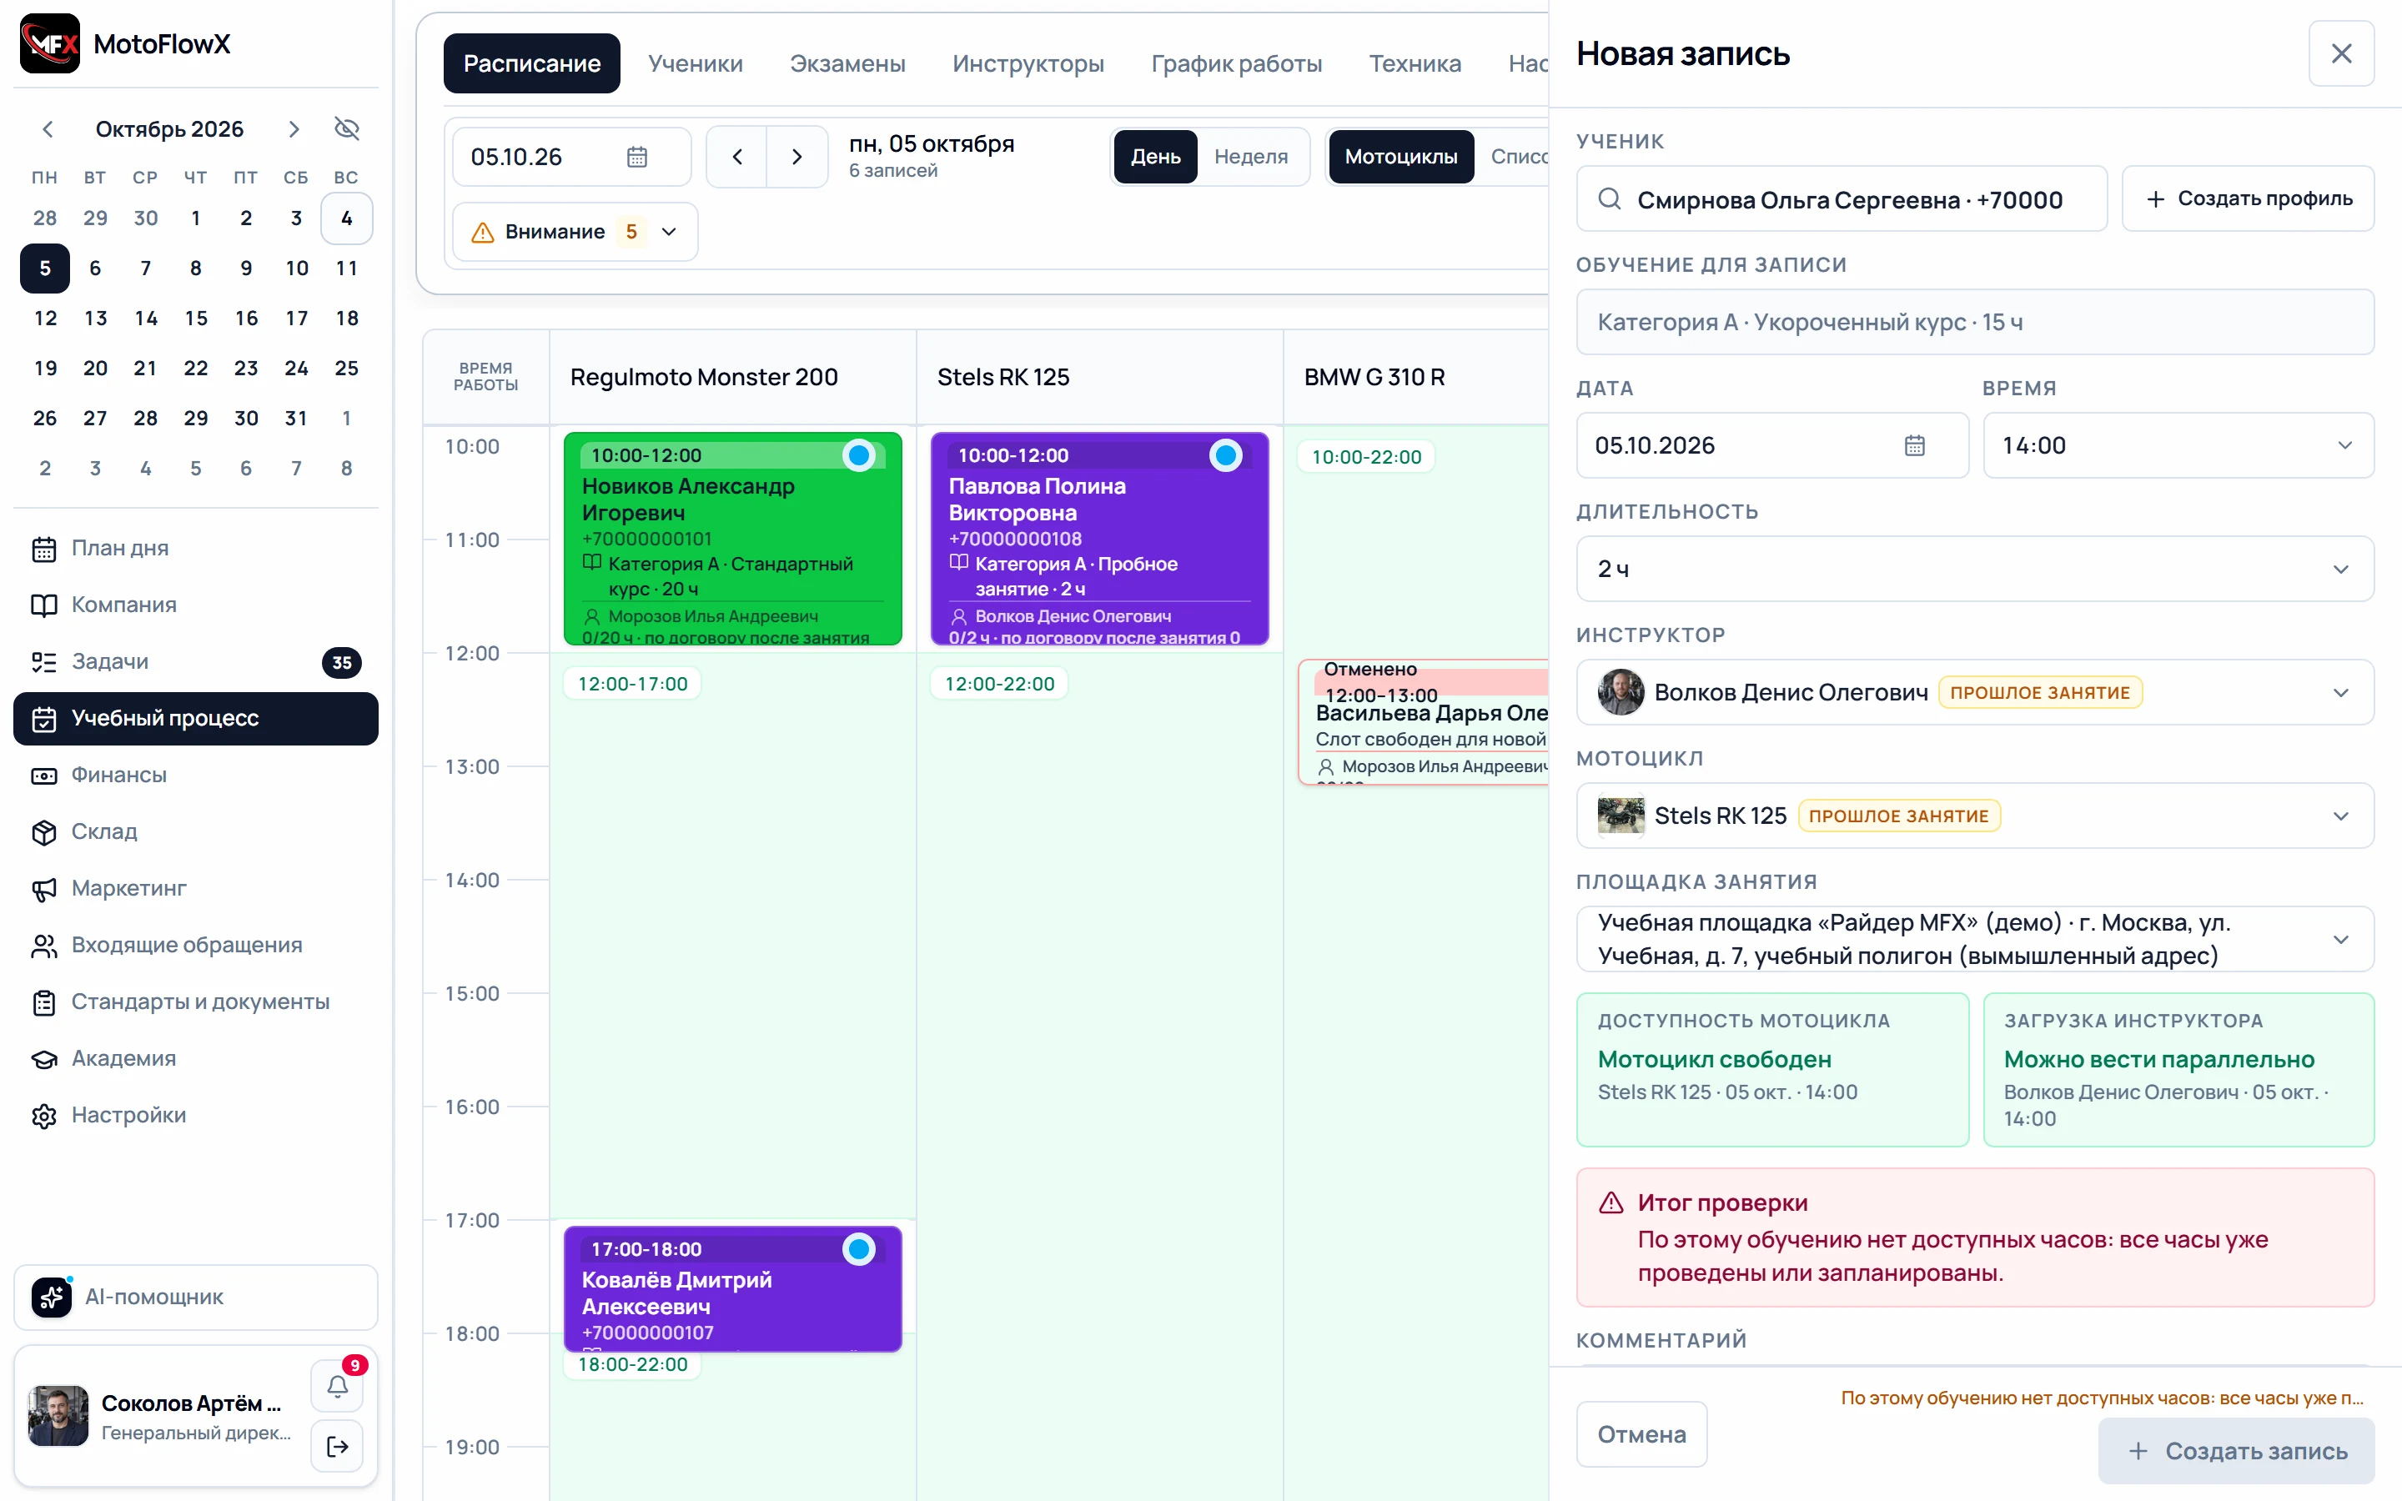Viewport: 2402px width, 1501px height.
Task: Click Отмена button in new record panel
Action: pos(1641,1434)
